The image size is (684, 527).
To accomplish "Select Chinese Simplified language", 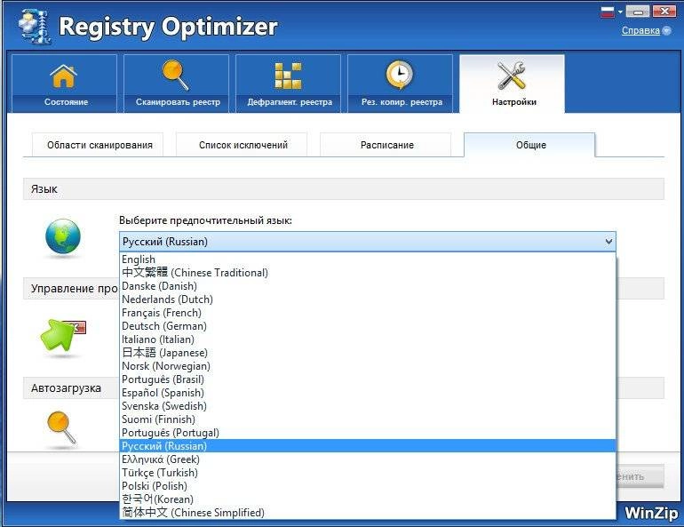I will [367, 513].
